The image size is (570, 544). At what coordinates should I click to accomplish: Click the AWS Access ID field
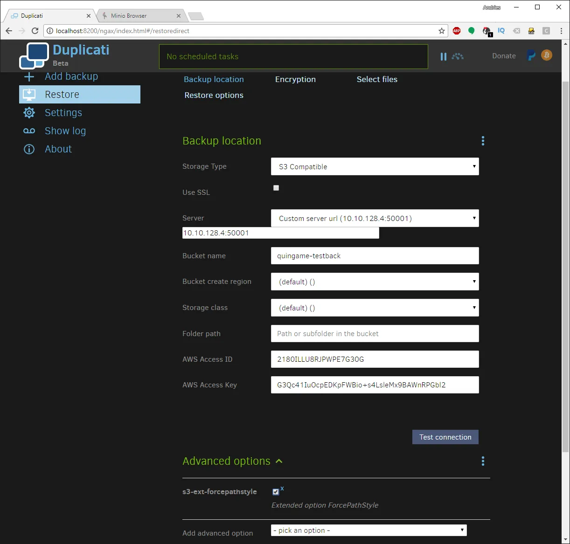pyautogui.click(x=375, y=359)
